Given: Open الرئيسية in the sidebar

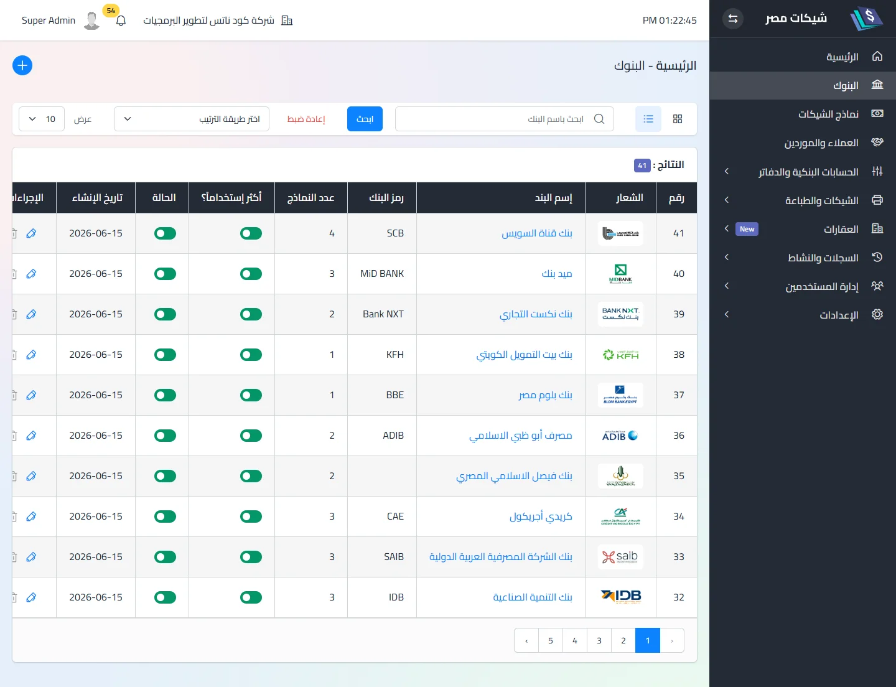Looking at the screenshot, I should pos(803,57).
